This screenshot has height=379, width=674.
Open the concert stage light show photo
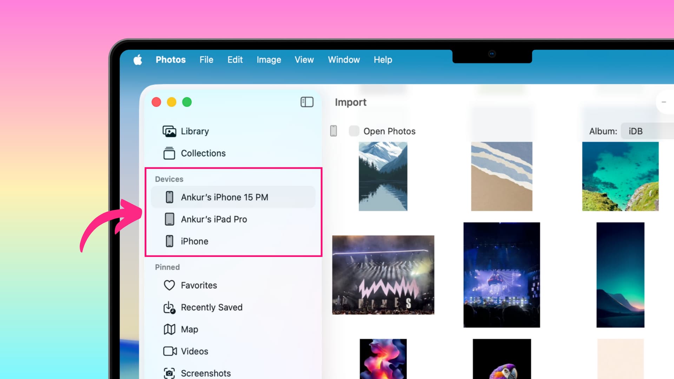tap(383, 275)
